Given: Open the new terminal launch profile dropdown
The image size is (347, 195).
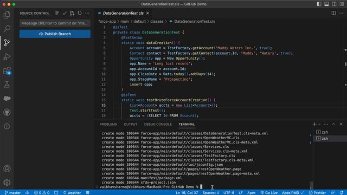Looking at the screenshot, I should coord(319,124).
